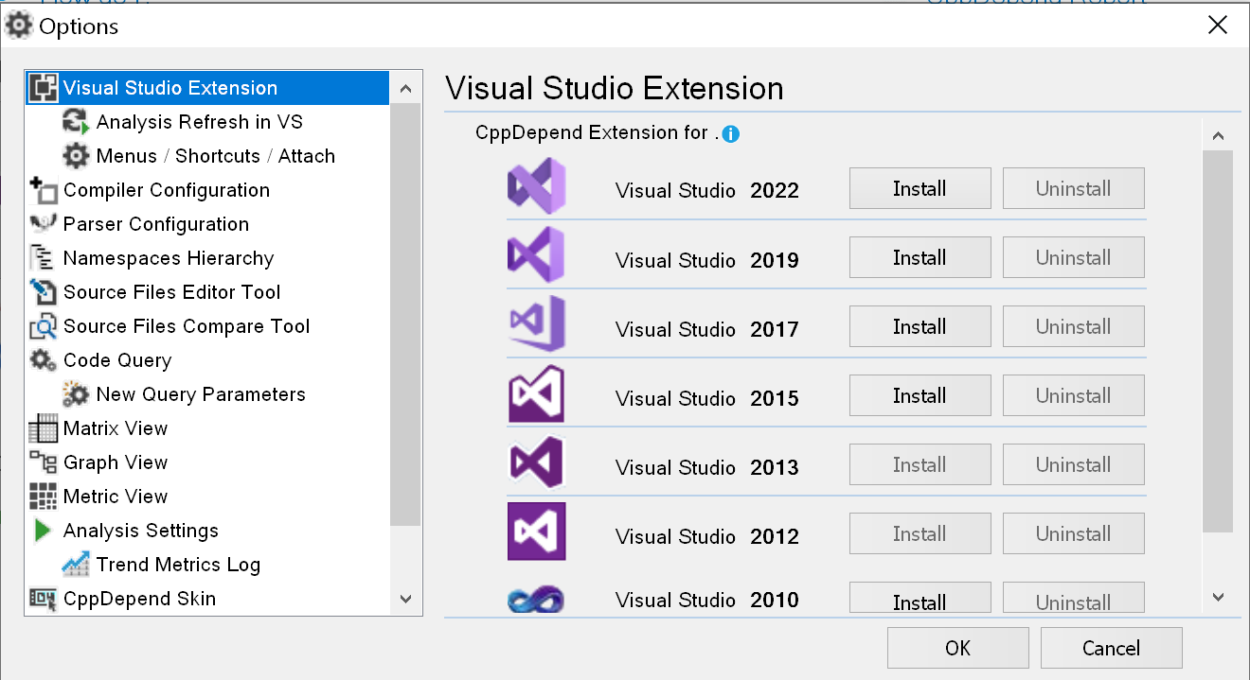
Task: Click the CppDepend Skin icon
Action: [44, 599]
